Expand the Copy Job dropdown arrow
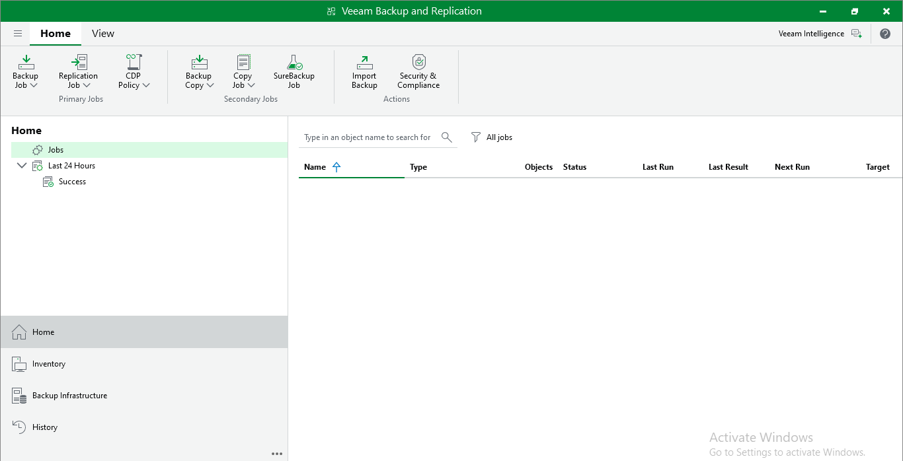The height and width of the screenshot is (461, 903). click(251, 85)
